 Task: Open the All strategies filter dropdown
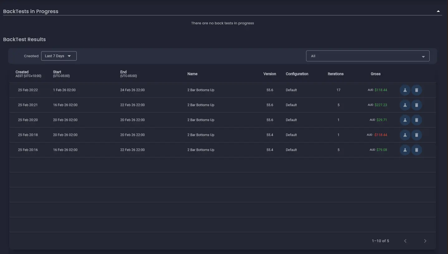click(368, 56)
